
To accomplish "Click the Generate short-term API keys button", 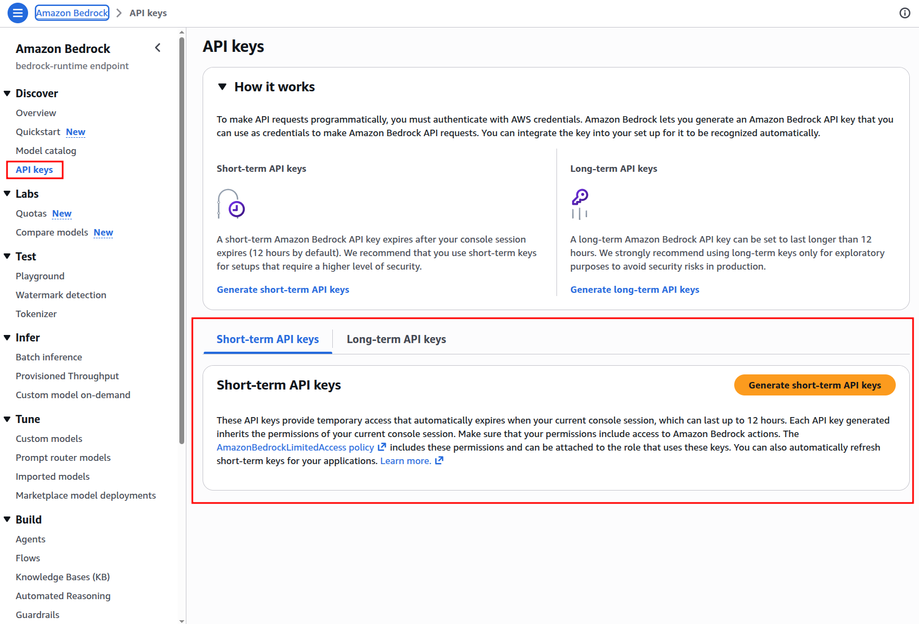I will point(815,385).
